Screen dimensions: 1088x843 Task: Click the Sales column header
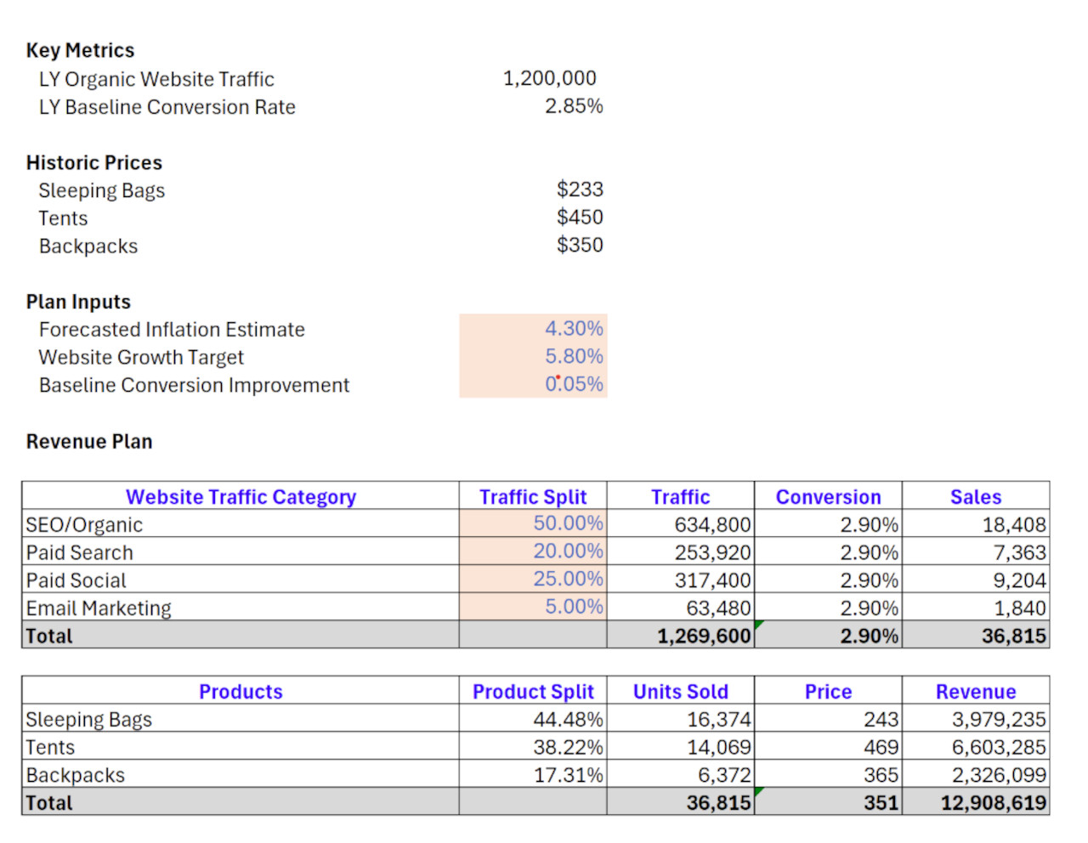click(976, 496)
